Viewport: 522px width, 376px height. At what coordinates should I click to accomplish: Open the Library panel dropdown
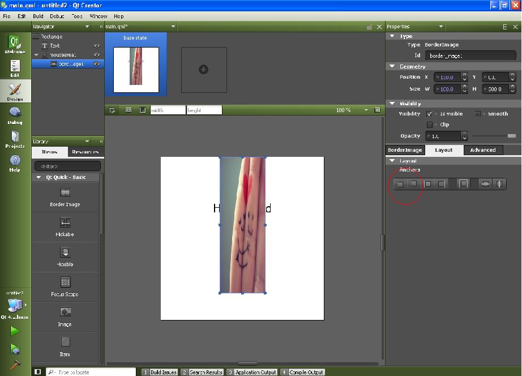pos(87,142)
